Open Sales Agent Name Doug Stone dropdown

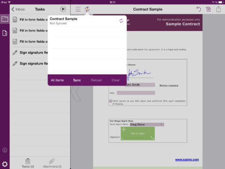coord(147,124)
